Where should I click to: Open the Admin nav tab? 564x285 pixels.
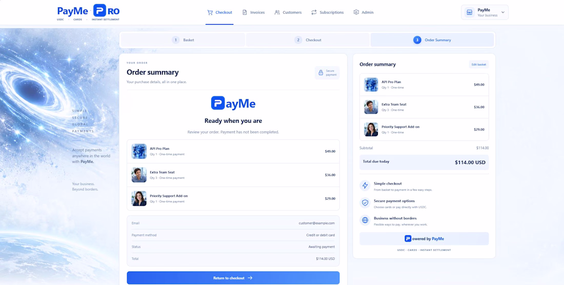point(364,12)
